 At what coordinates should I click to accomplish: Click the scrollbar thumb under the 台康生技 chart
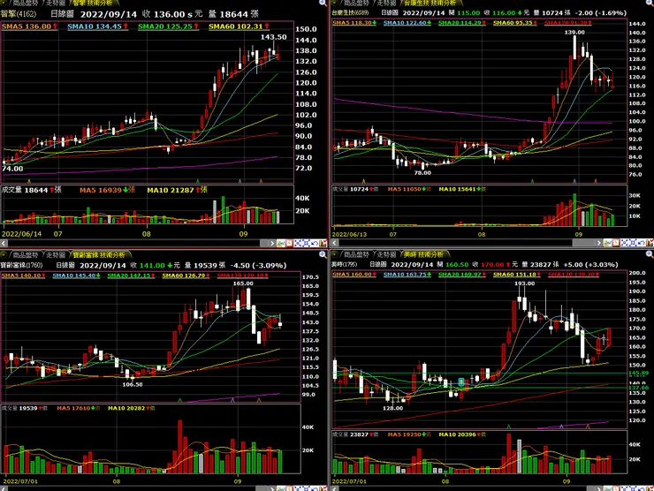pos(585,243)
